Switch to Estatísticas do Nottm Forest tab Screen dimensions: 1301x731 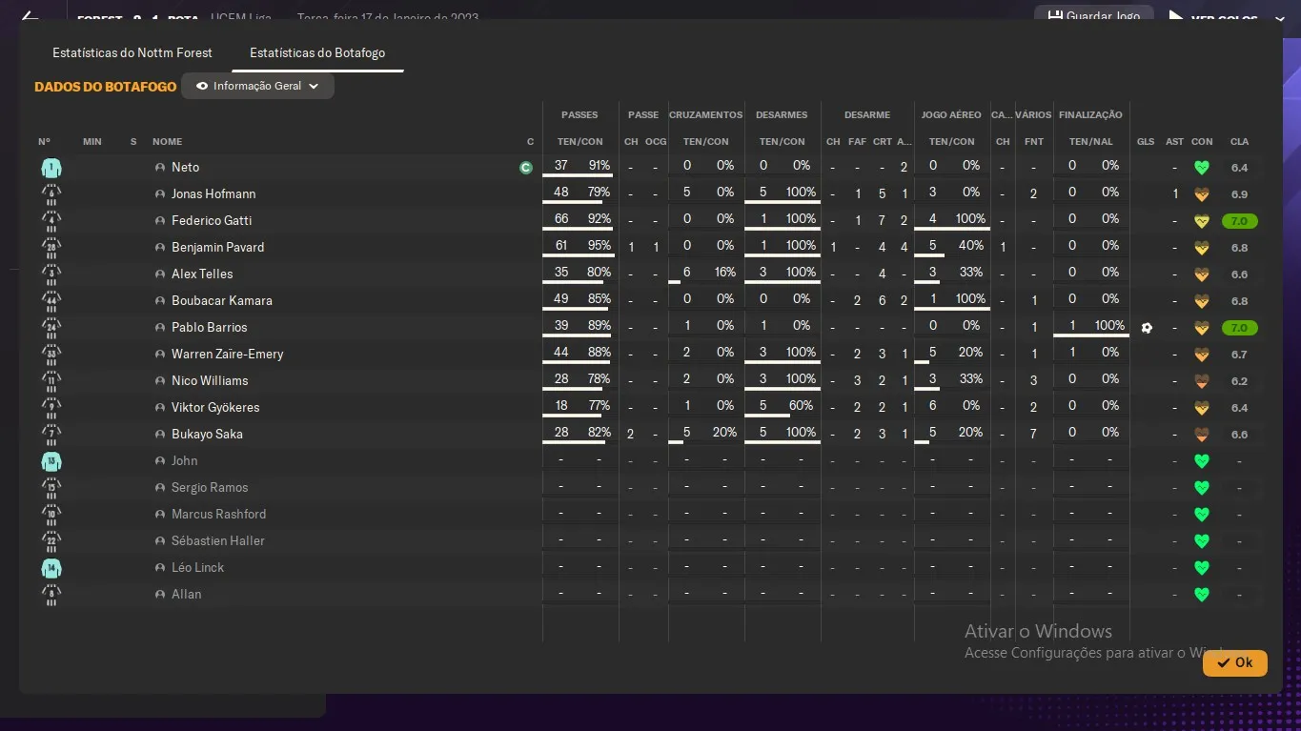click(132, 52)
